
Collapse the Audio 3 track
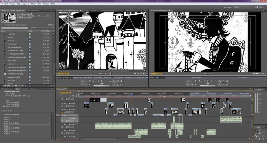(x=69, y=131)
